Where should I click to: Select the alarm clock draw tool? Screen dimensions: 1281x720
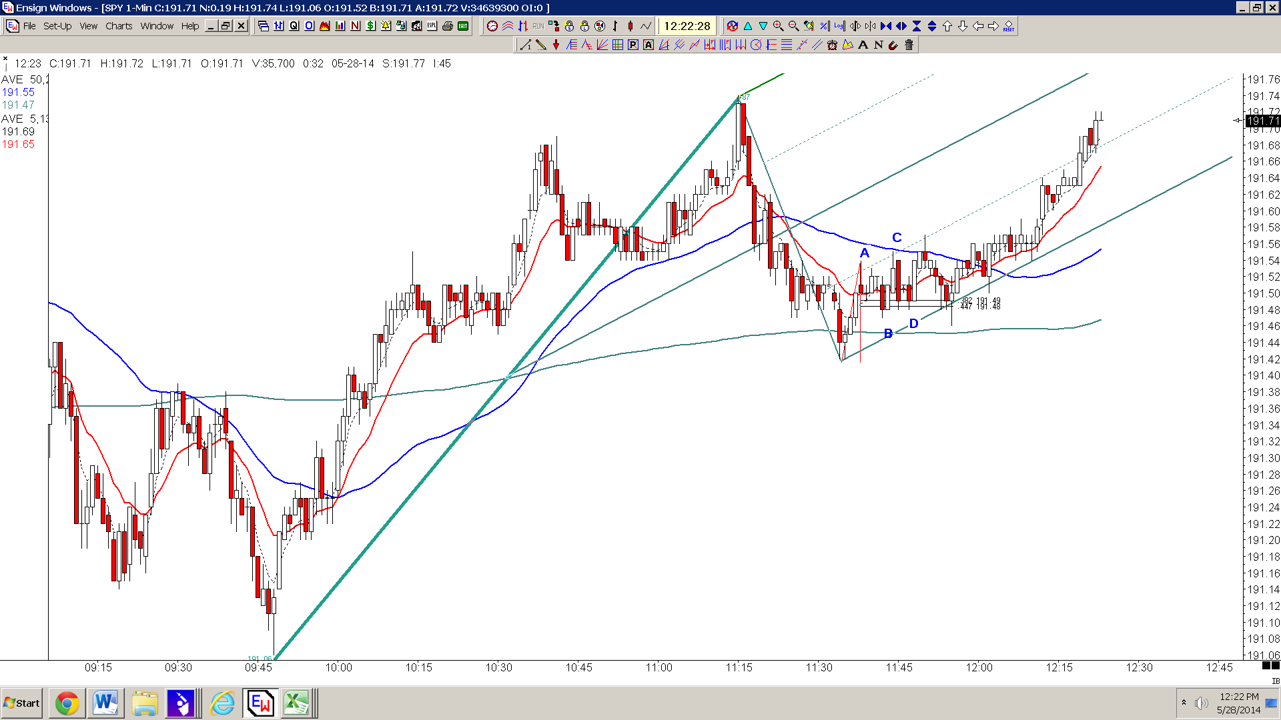tap(832, 45)
